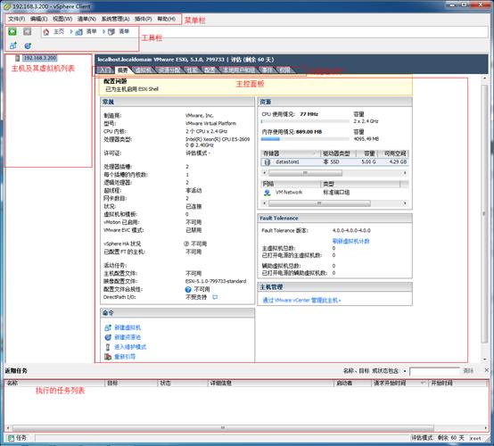Screen dimensions: 494x446
Task: Select host 192.168.3.200 in the tree
Action: (x=40, y=58)
